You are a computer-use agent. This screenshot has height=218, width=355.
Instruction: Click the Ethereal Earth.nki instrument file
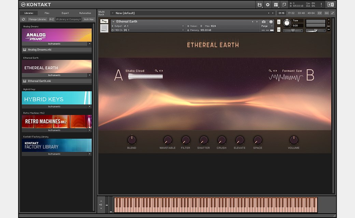tap(57, 81)
